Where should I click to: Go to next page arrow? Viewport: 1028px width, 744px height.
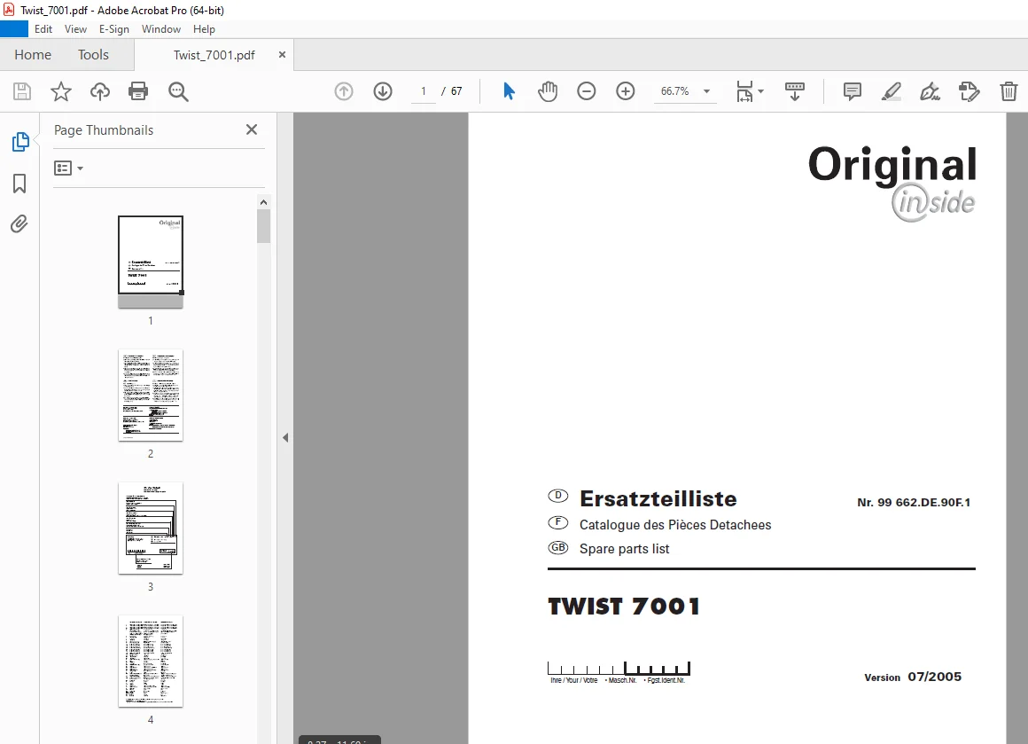tap(383, 91)
